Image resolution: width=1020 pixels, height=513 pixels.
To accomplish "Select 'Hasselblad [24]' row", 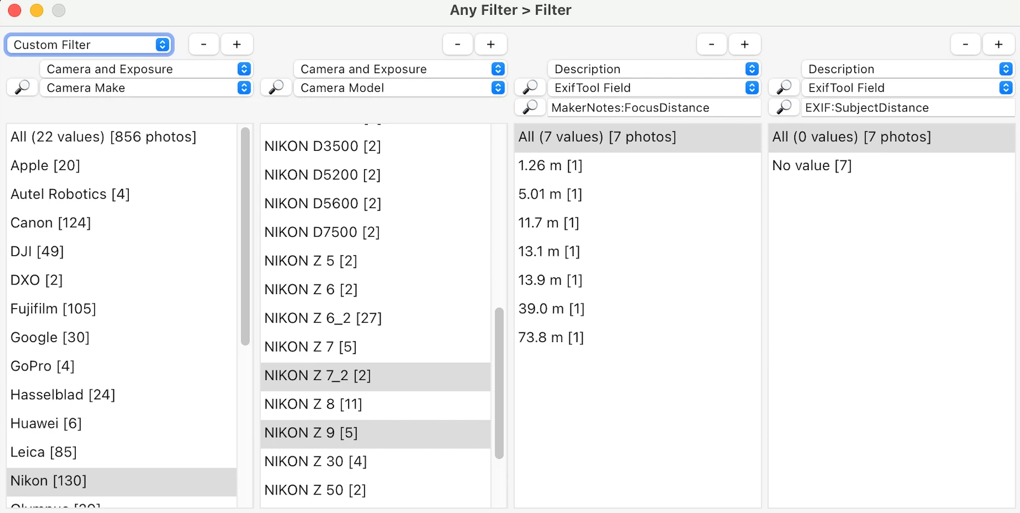I will (122, 395).
